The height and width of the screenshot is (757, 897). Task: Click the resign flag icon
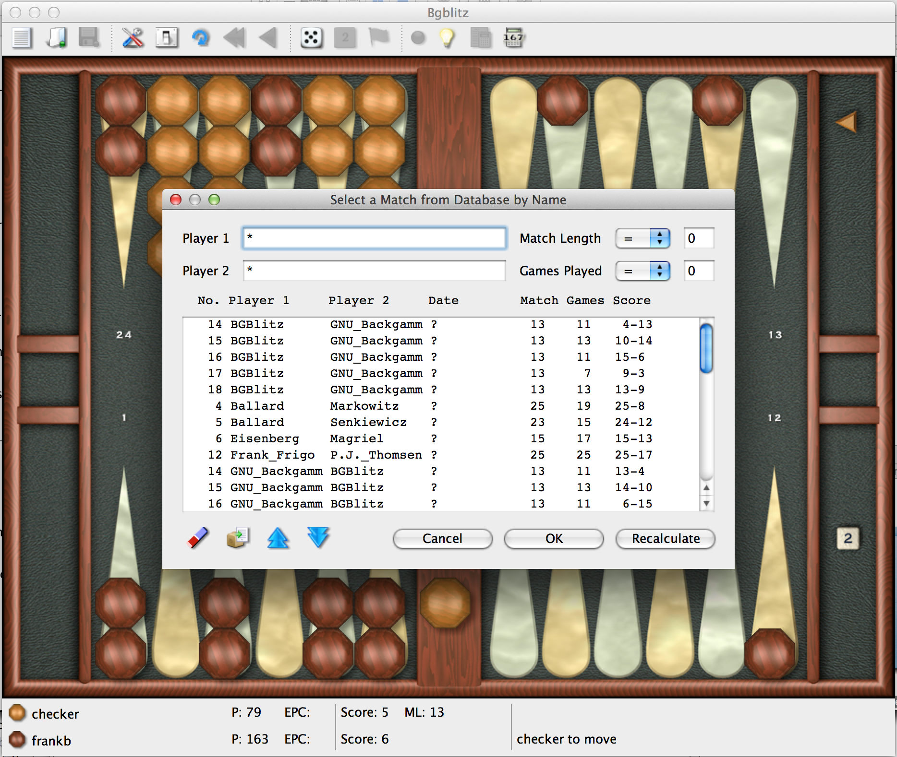click(379, 38)
